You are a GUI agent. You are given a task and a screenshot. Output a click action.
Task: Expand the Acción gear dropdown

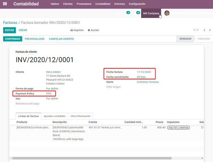point(93,30)
